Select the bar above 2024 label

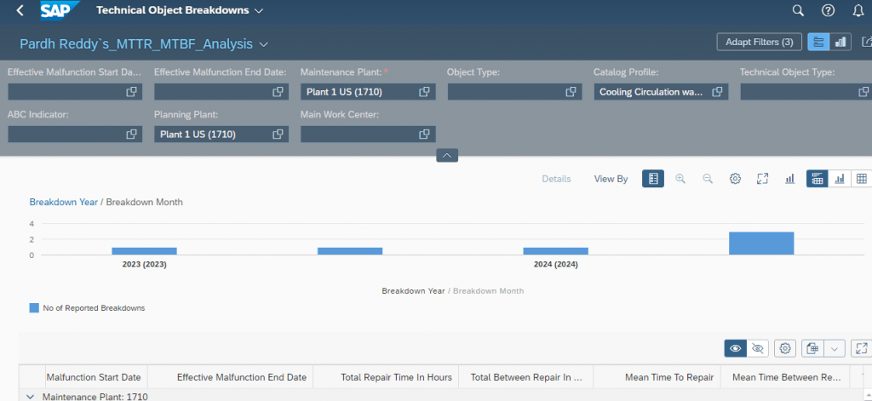coord(555,251)
